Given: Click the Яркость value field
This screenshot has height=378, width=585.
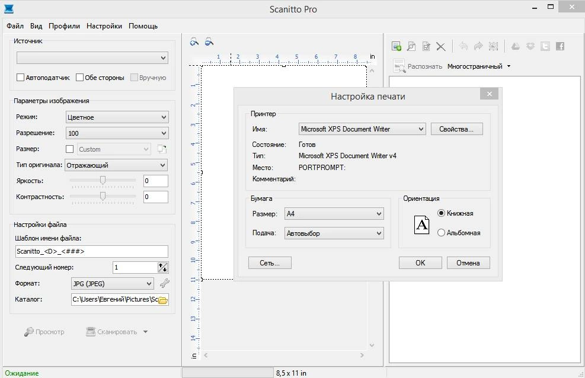Looking at the screenshot, I should (156, 181).
